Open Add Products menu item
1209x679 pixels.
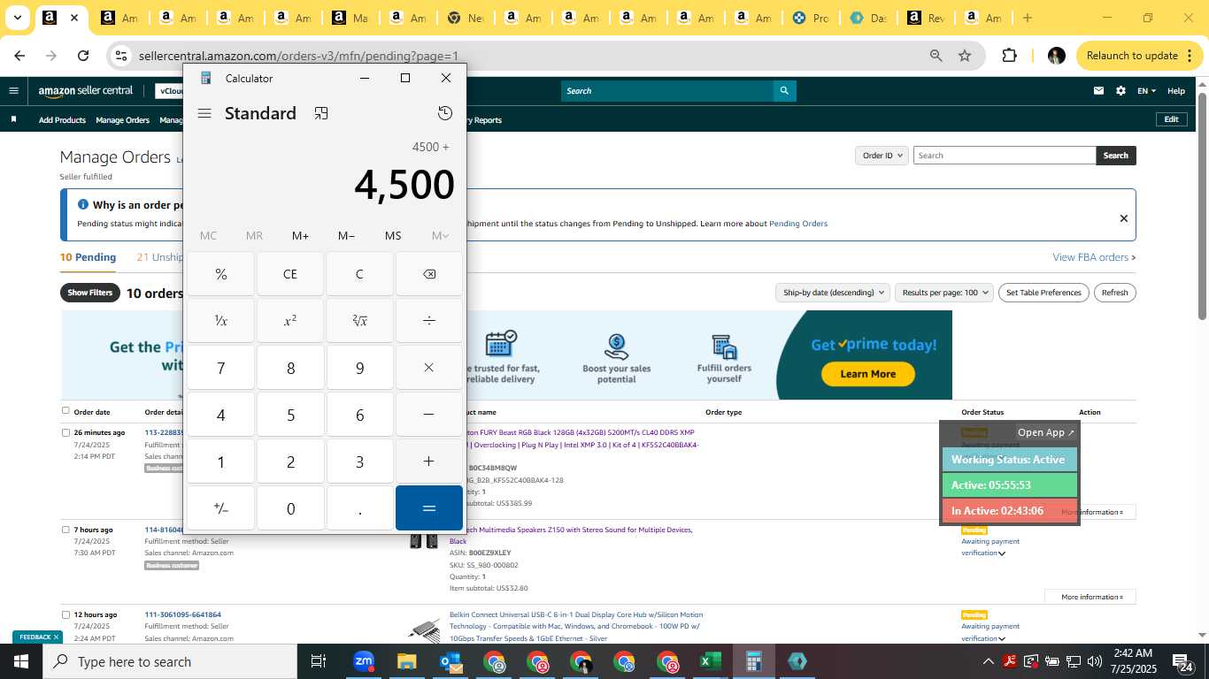click(62, 119)
